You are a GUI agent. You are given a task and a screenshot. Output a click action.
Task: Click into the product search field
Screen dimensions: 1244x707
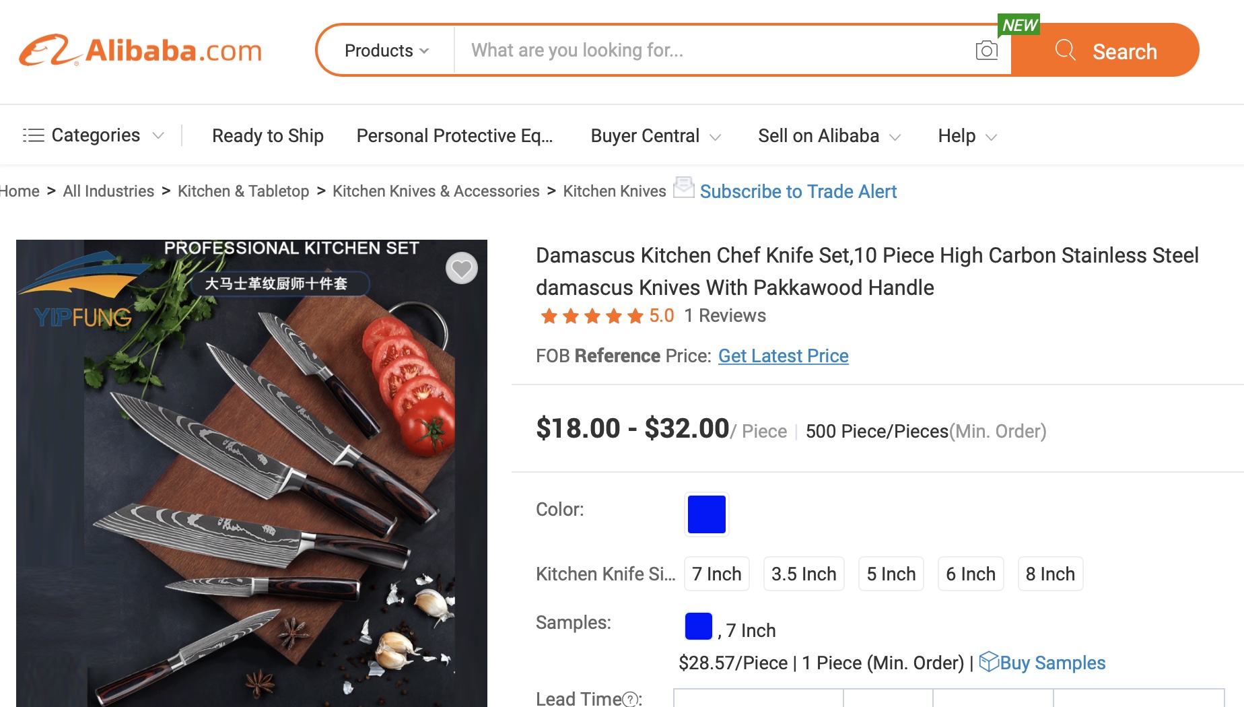pyautogui.click(x=714, y=50)
